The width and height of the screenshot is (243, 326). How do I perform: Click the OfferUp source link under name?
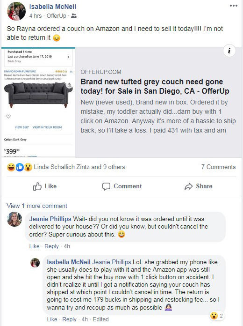click(x=57, y=16)
